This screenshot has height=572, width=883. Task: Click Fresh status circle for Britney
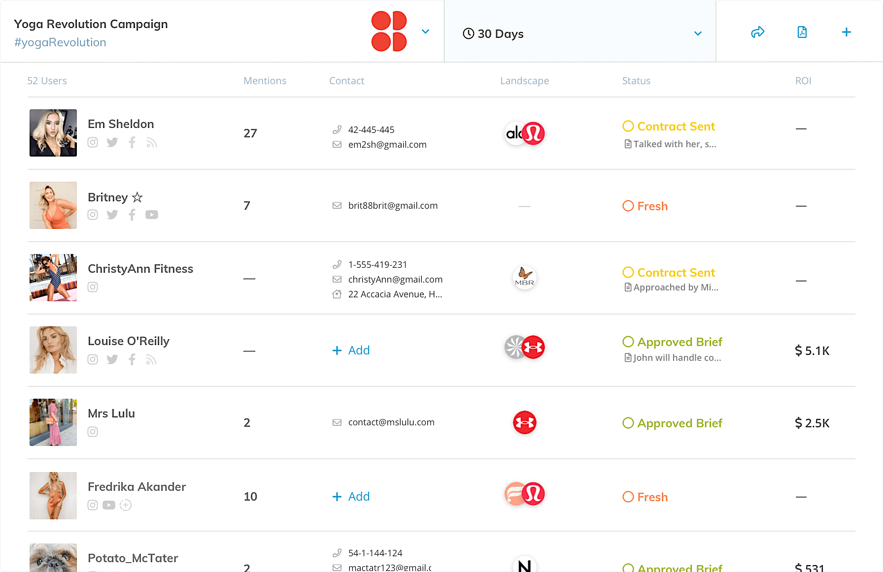click(x=628, y=206)
